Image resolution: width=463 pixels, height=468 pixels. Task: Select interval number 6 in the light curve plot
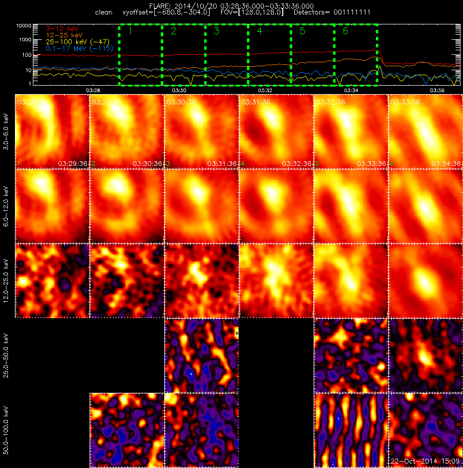click(356, 55)
